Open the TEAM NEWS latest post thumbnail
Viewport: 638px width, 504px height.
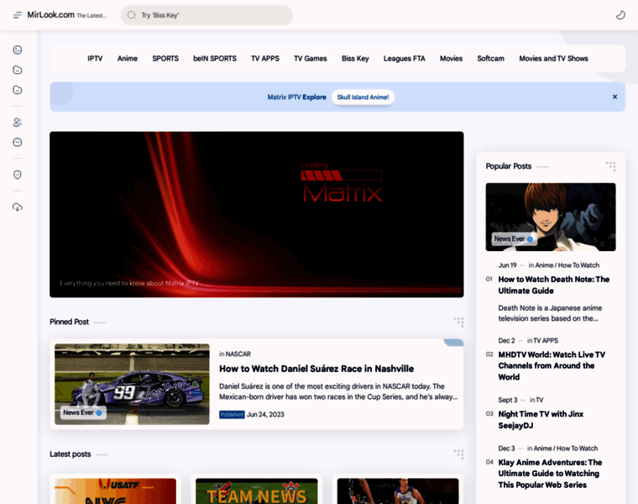coord(256,491)
